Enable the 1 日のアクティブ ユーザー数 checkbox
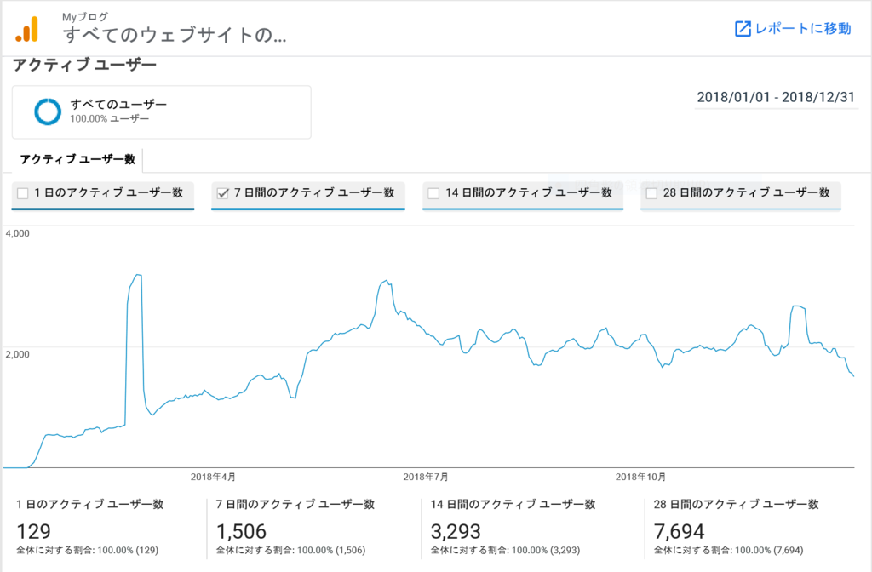Screen dimensions: 872x572 coord(23,192)
